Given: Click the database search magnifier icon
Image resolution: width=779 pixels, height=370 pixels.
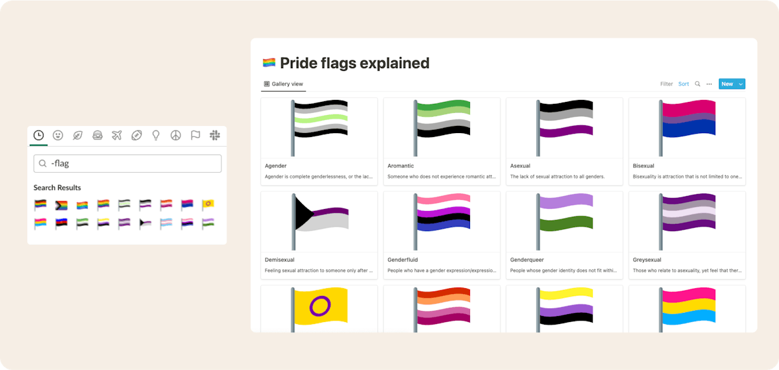Looking at the screenshot, I should click(698, 84).
